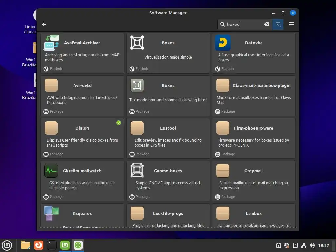Viewport: 336px width, 252px height.
Task: Open the clock showing 19:27
Action: tap(324, 245)
